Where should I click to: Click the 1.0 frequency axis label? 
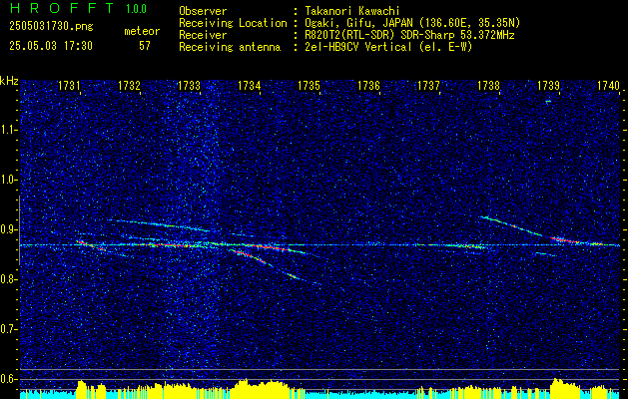click(x=9, y=181)
